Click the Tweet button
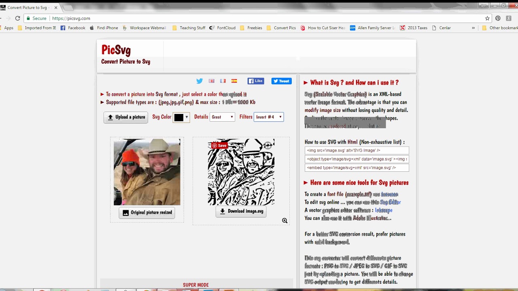Viewport: 518px width, 291px height. [x=281, y=81]
